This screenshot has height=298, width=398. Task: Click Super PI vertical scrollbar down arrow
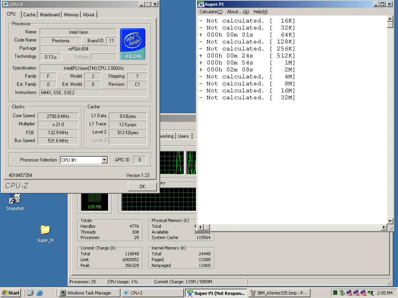coord(390,221)
